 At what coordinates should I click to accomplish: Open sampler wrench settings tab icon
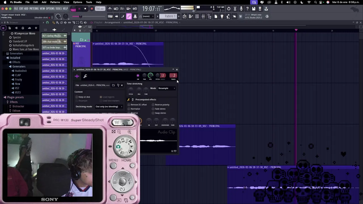[x=85, y=76]
